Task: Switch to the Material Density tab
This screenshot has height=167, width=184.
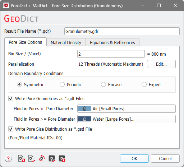Action: [x=66, y=42]
